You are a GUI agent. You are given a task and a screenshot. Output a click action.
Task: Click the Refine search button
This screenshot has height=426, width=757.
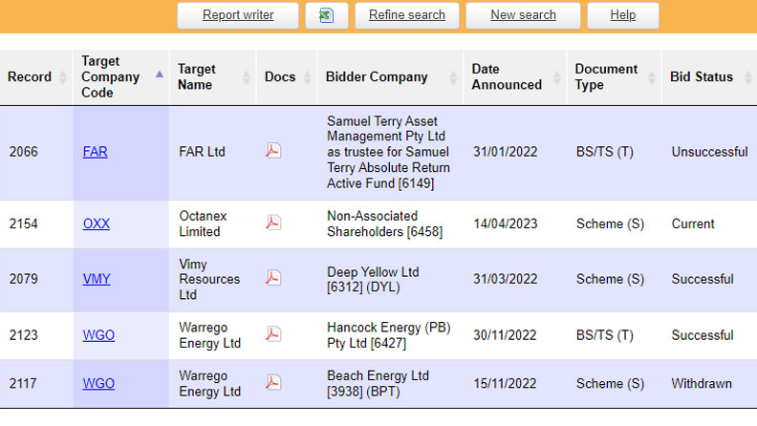407,15
